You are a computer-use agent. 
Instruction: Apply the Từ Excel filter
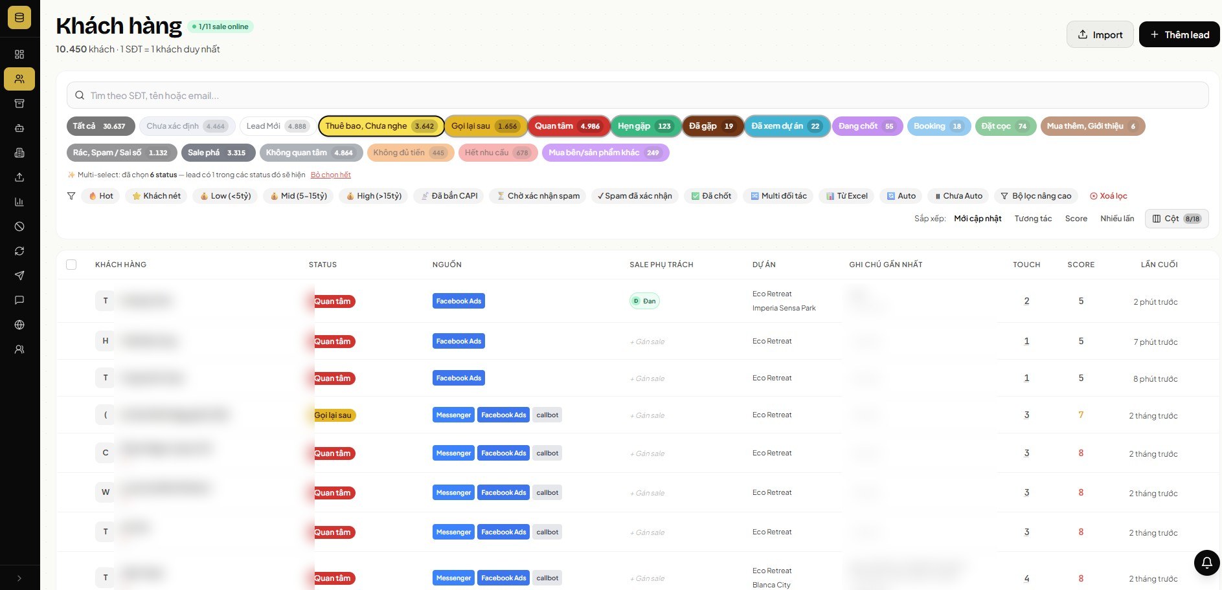(846, 196)
